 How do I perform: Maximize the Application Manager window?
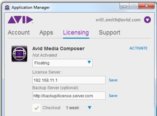(x=134, y=6)
